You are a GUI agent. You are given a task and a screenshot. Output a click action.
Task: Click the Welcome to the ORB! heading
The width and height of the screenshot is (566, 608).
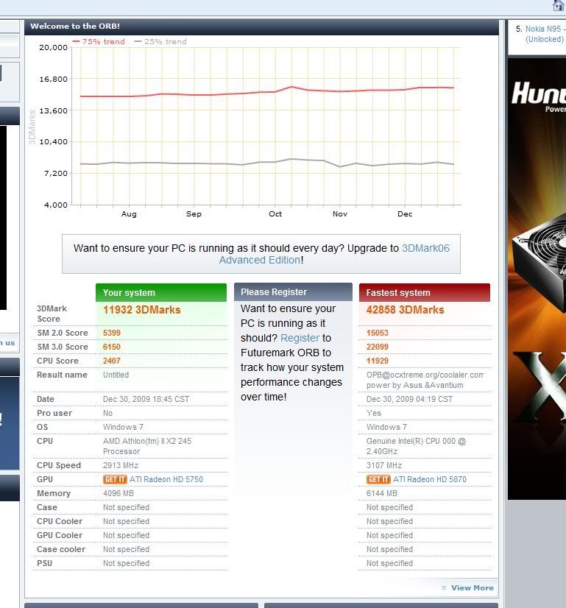[x=75, y=26]
